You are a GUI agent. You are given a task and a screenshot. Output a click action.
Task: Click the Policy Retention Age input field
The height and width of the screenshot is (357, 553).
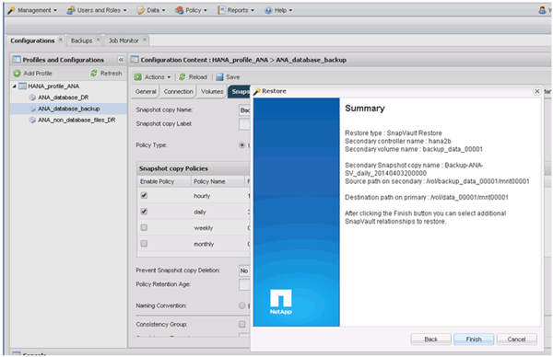(244, 284)
